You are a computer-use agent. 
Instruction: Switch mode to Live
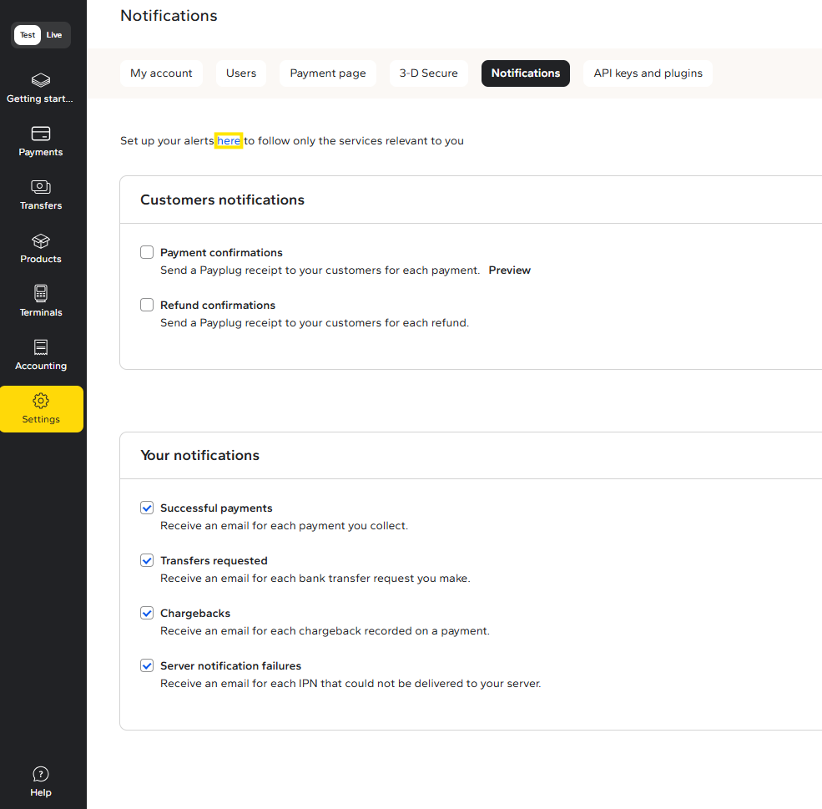[54, 35]
